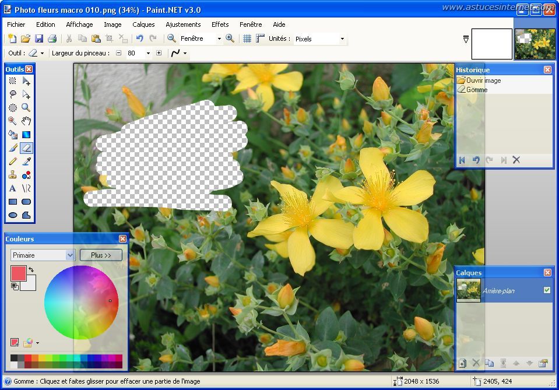
Task: Pick the Freeform Shape tool
Action: (26, 215)
